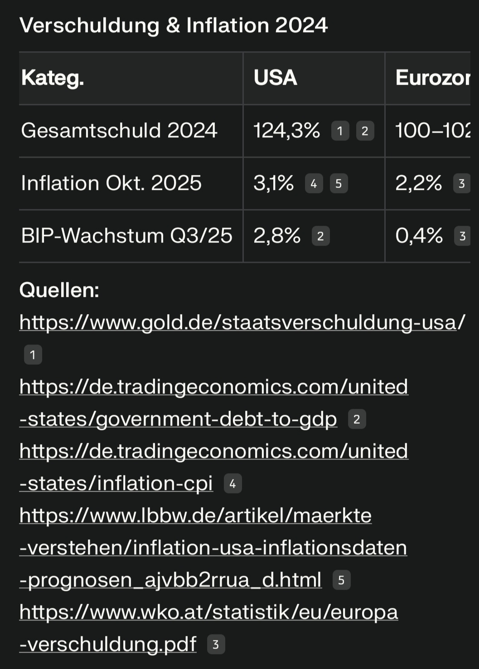This screenshot has height=669, width=479.
Task: Click citation badge 1 beside 124,3%
Action: tap(340, 131)
